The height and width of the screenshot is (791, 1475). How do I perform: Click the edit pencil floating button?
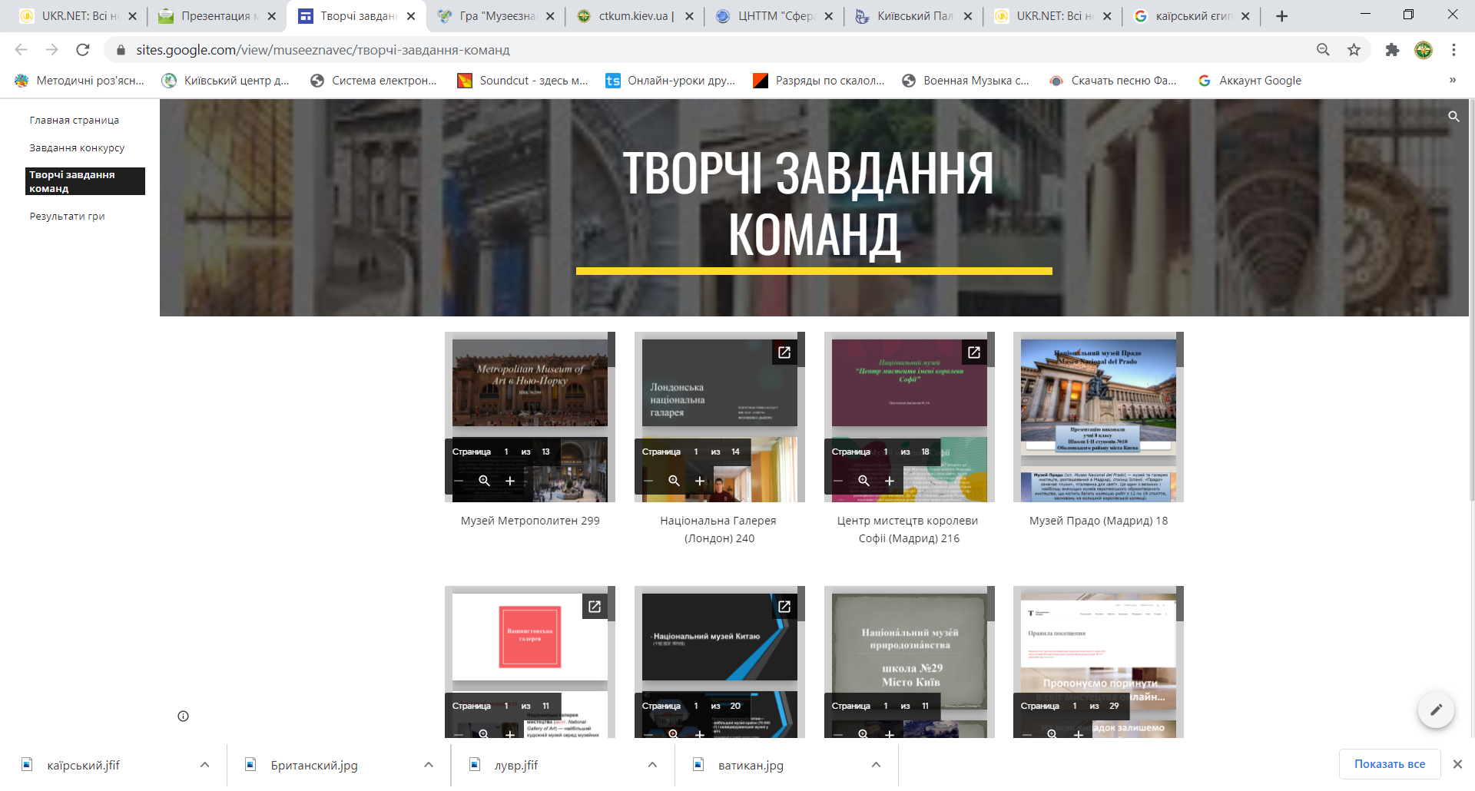pyautogui.click(x=1435, y=710)
